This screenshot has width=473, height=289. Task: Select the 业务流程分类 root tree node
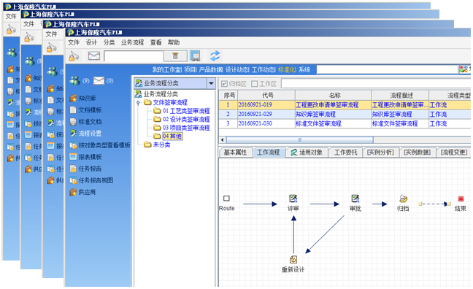click(x=156, y=94)
